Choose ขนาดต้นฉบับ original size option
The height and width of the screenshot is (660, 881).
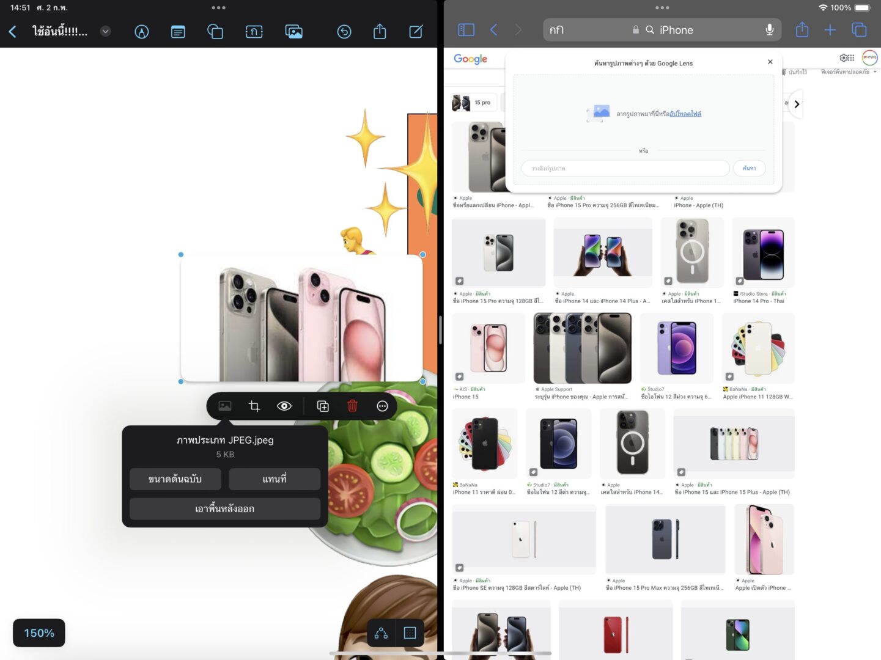(x=175, y=479)
